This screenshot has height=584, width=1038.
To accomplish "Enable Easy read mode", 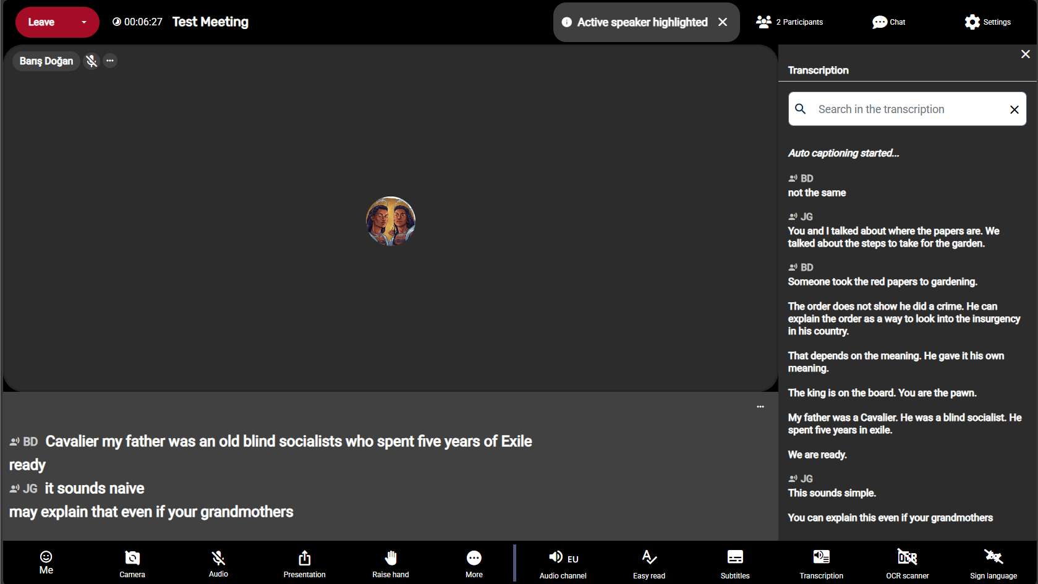I will point(649,558).
